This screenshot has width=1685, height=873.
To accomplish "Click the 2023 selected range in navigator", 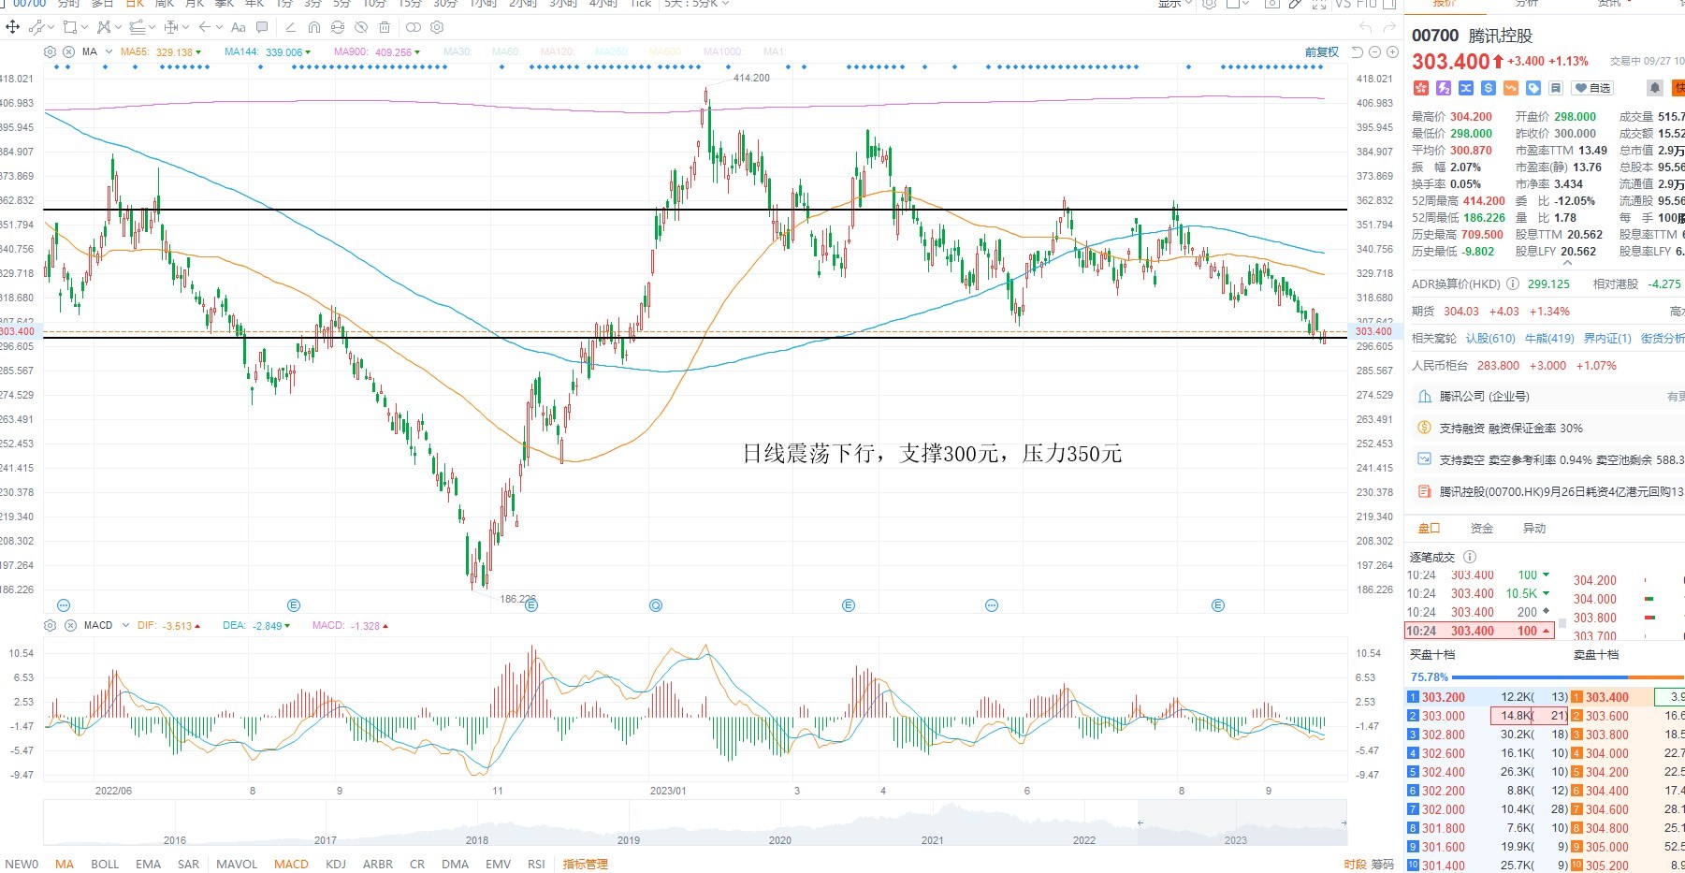I will point(1242,823).
